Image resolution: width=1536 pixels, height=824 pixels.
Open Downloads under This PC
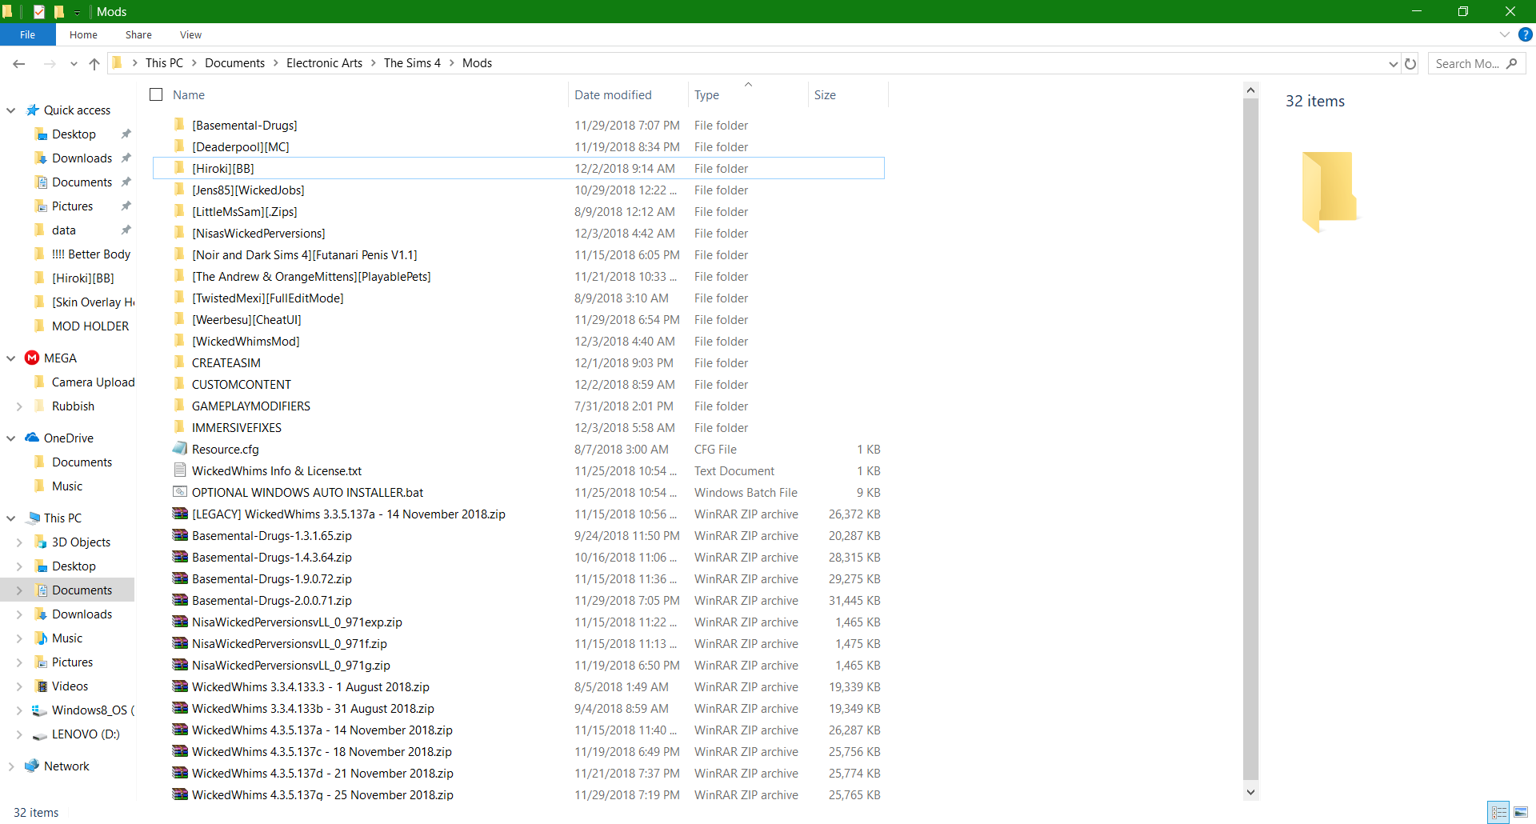[x=82, y=614]
